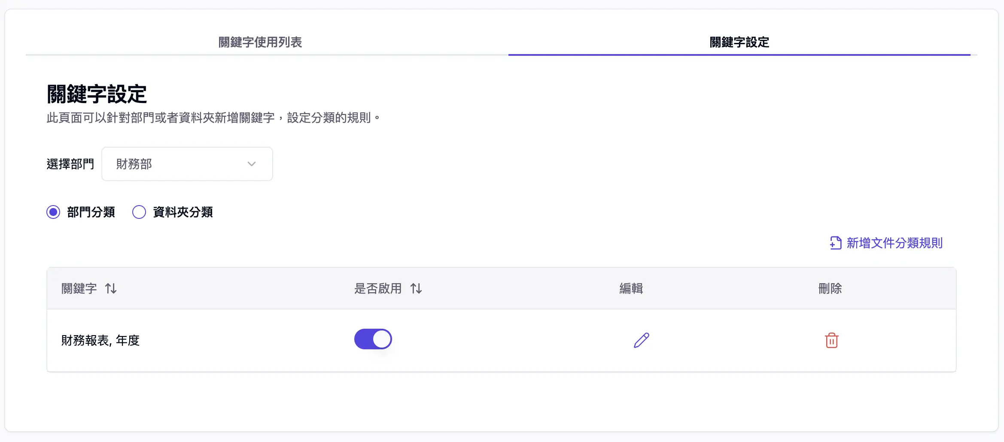
Task: Click the pencil icon under the 編輯 column
Action: 640,340
